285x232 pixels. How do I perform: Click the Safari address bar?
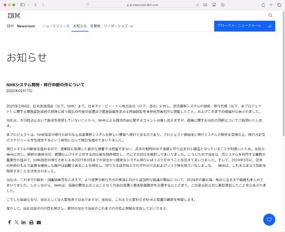142,5
